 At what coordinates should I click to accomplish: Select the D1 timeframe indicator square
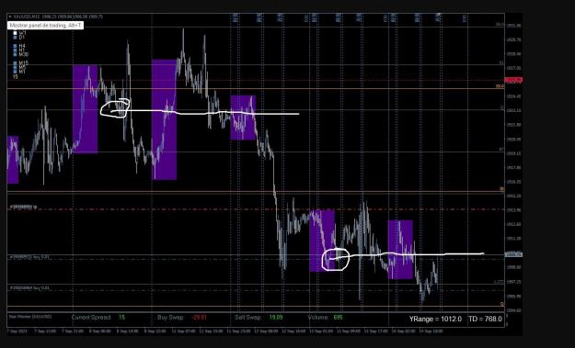(x=15, y=38)
